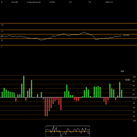Click the SI(TM) header text
The width and height of the screenshot is (137, 137).
(x=52, y=2)
